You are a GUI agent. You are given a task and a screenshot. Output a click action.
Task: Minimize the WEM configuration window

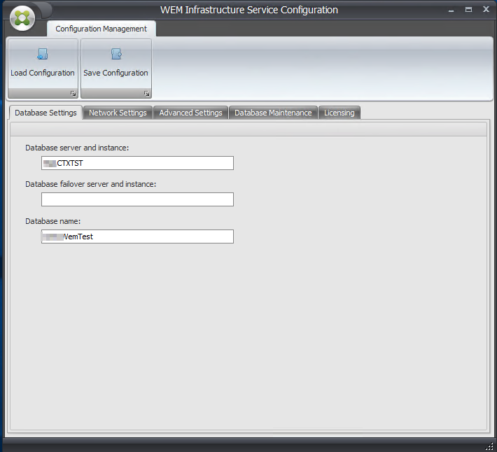tap(451, 10)
